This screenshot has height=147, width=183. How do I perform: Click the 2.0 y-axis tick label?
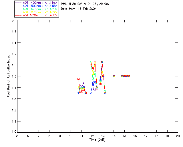tap(14, 21)
